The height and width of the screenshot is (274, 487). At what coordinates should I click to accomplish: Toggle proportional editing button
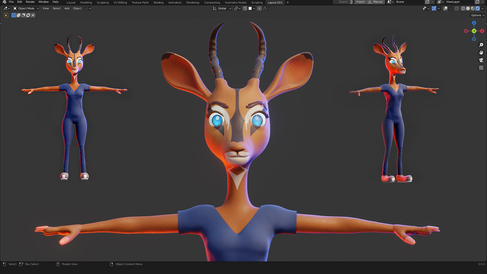click(x=259, y=8)
